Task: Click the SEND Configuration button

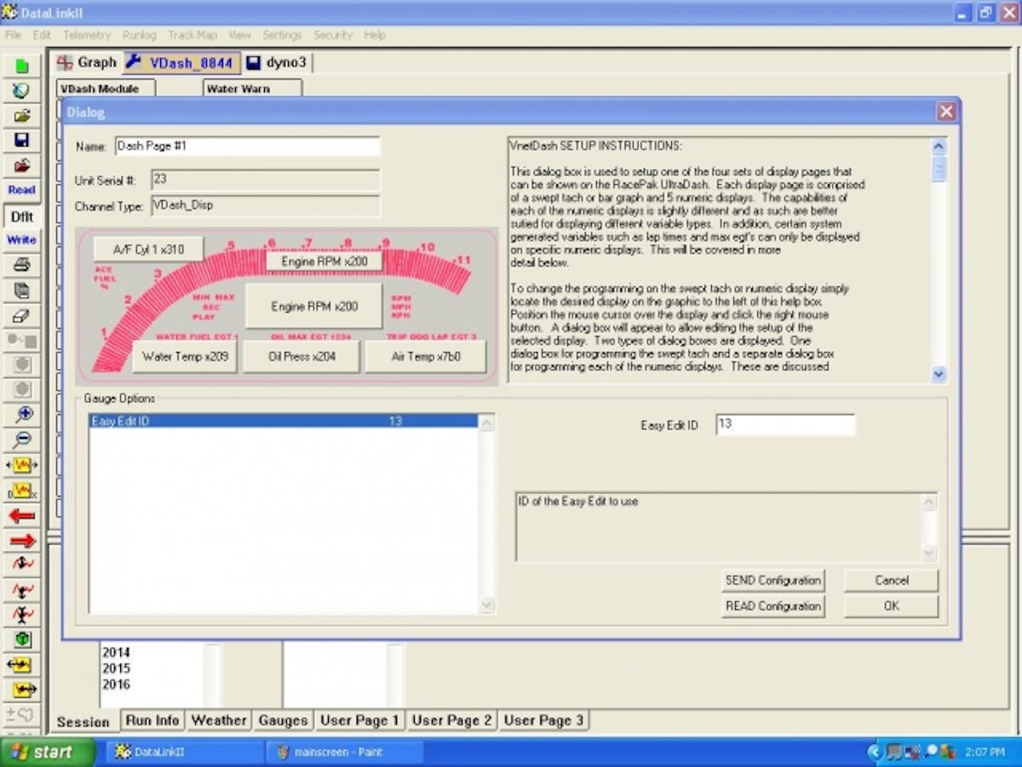Action: click(x=772, y=580)
